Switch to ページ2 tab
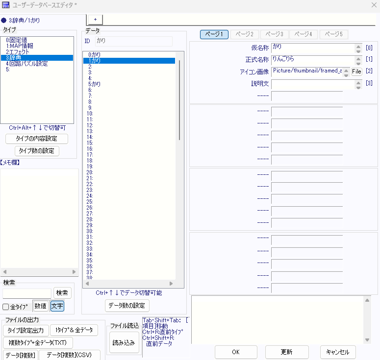 (244, 34)
